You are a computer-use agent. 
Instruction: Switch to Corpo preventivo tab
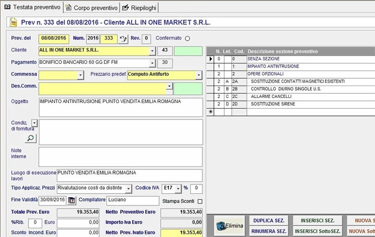[x=92, y=8]
